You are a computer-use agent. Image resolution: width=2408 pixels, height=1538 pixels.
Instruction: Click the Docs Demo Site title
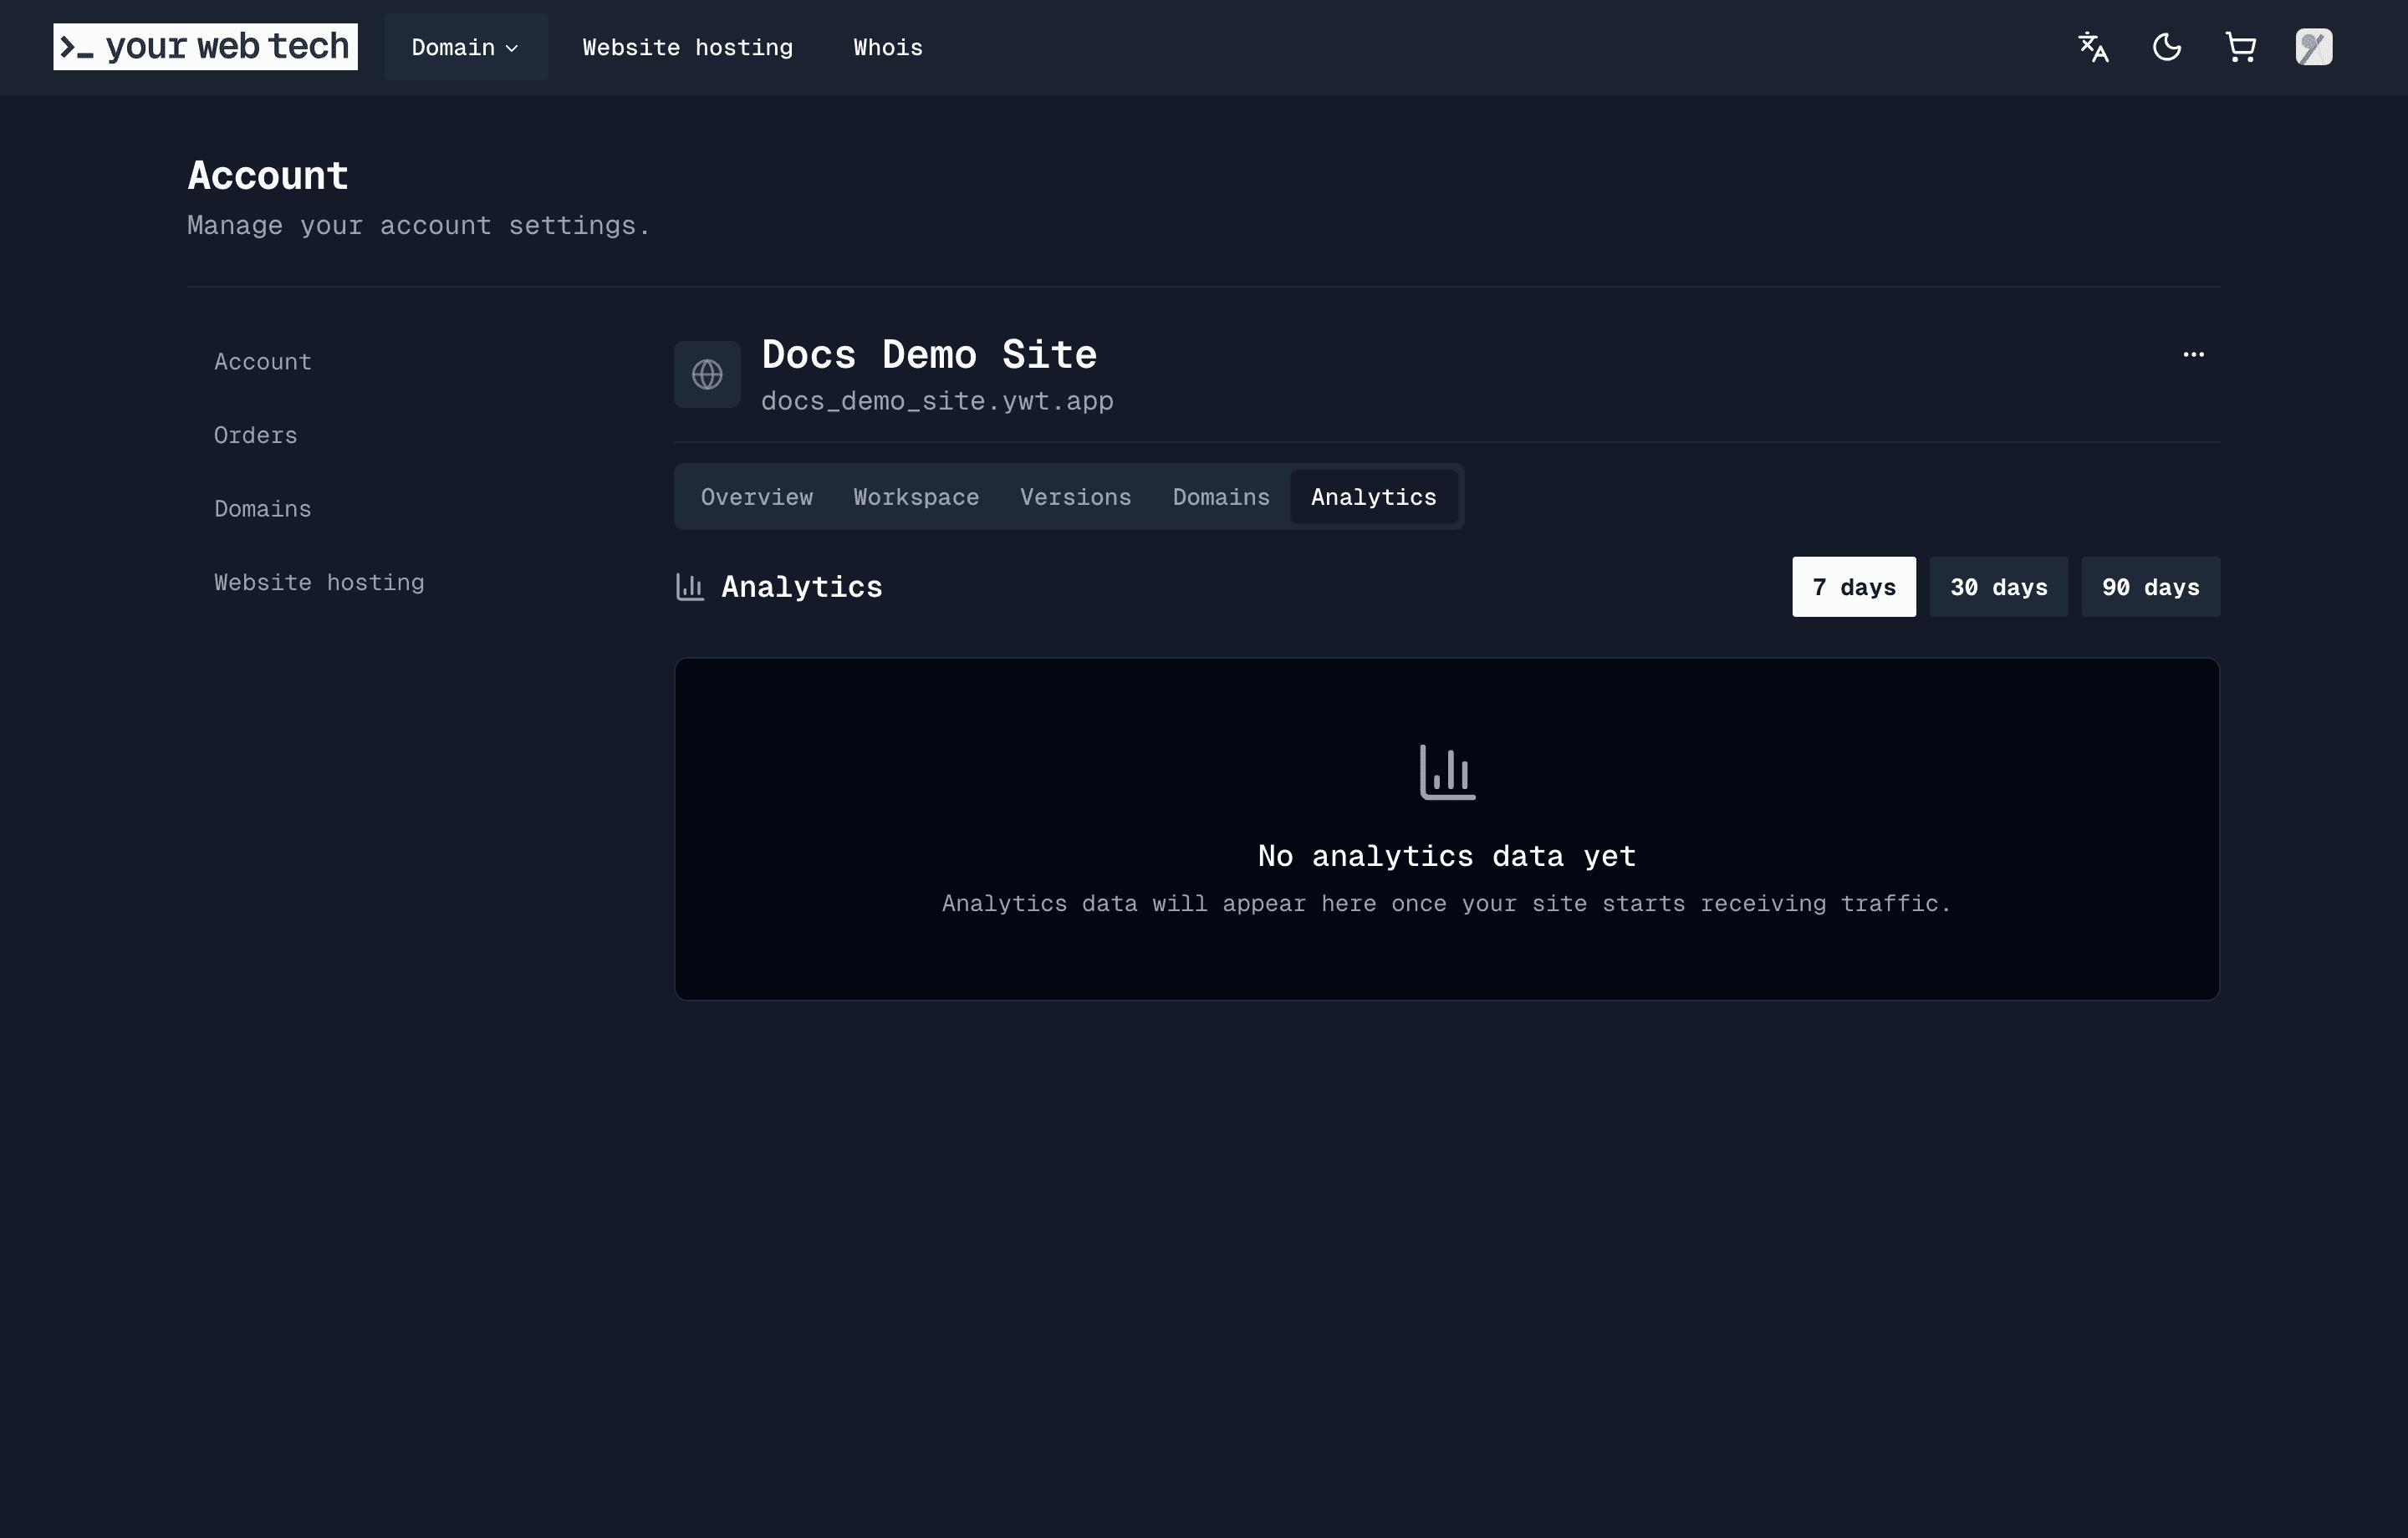(x=929, y=355)
